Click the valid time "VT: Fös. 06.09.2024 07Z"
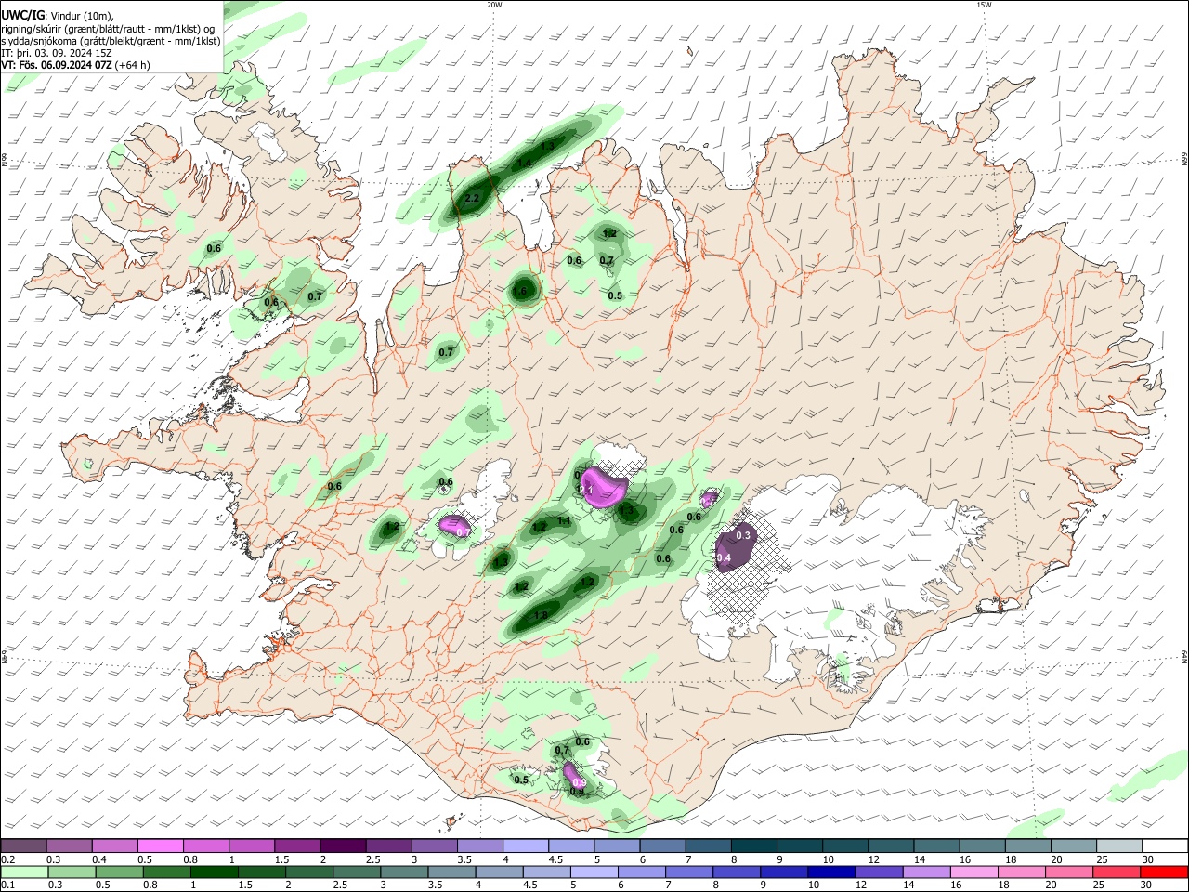 click(x=57, y=65)
